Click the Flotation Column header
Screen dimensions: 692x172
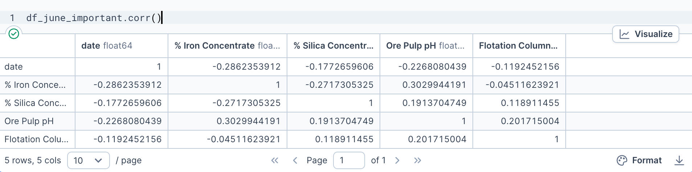click(519, 46)
